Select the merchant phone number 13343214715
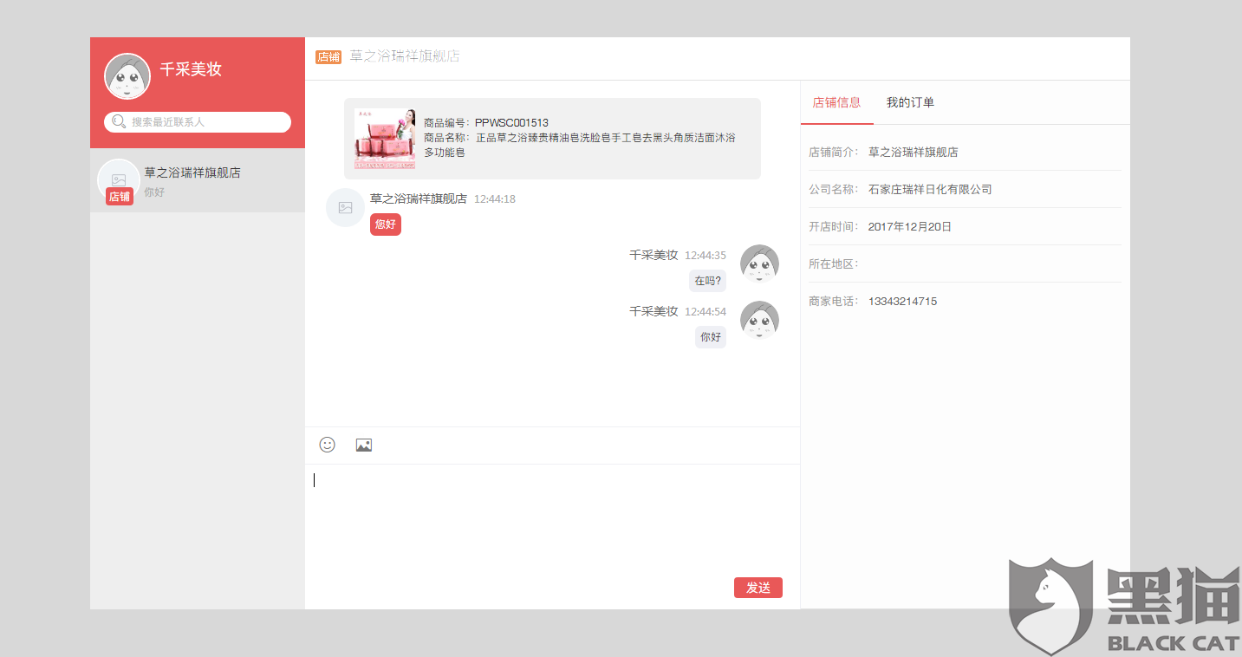The width and height of the screenshot is (1242, 657). [x=902, y=301]
